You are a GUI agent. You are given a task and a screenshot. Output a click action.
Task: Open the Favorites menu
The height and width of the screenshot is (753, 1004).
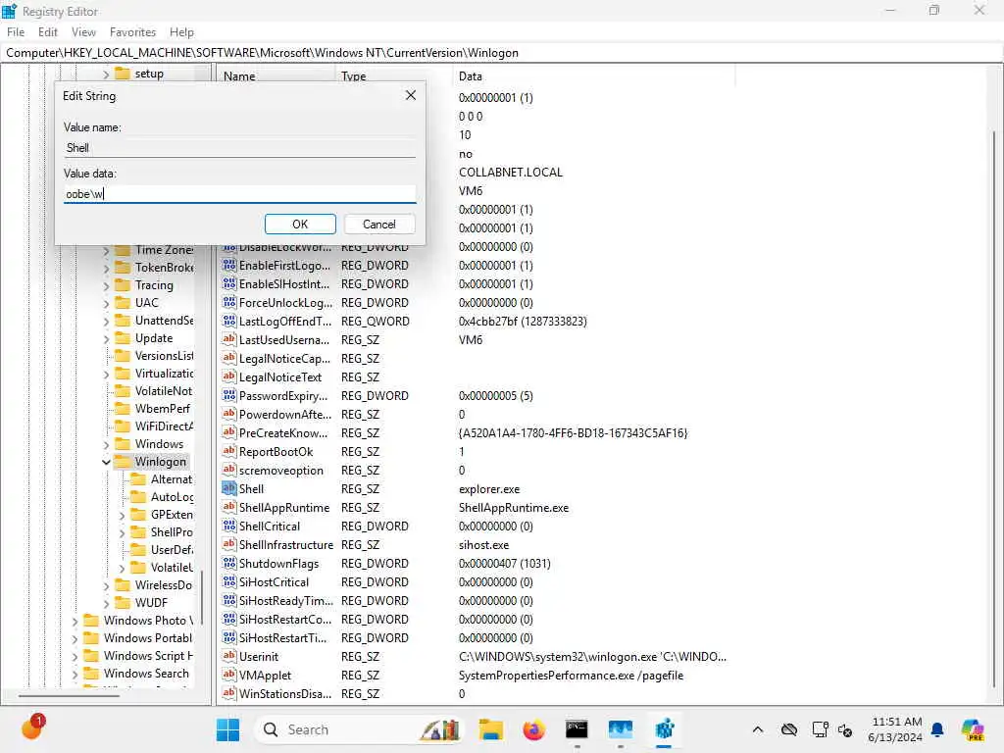pos(132,32)
